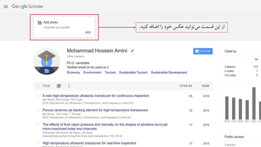Viewport: 261px width, 147px height.
Task: Check the box for Porous ceramics article
Action: [37, 110]
